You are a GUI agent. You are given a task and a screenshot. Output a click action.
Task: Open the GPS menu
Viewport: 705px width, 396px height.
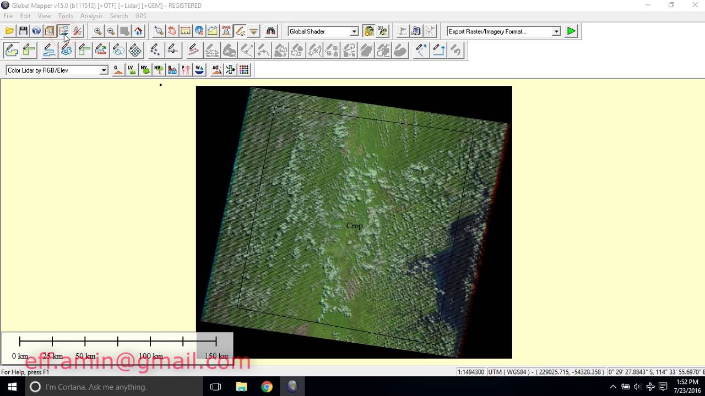tap(141, 16)
